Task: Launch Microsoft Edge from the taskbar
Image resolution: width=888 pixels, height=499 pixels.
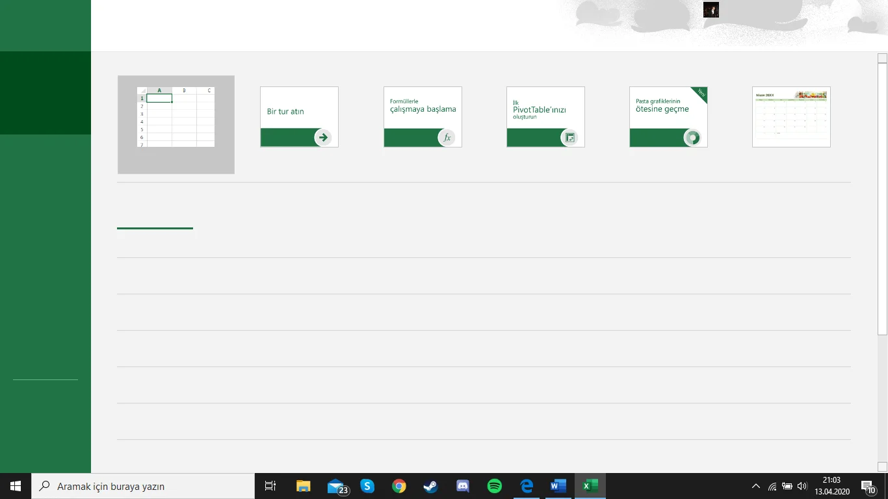Action: point(527,486)
